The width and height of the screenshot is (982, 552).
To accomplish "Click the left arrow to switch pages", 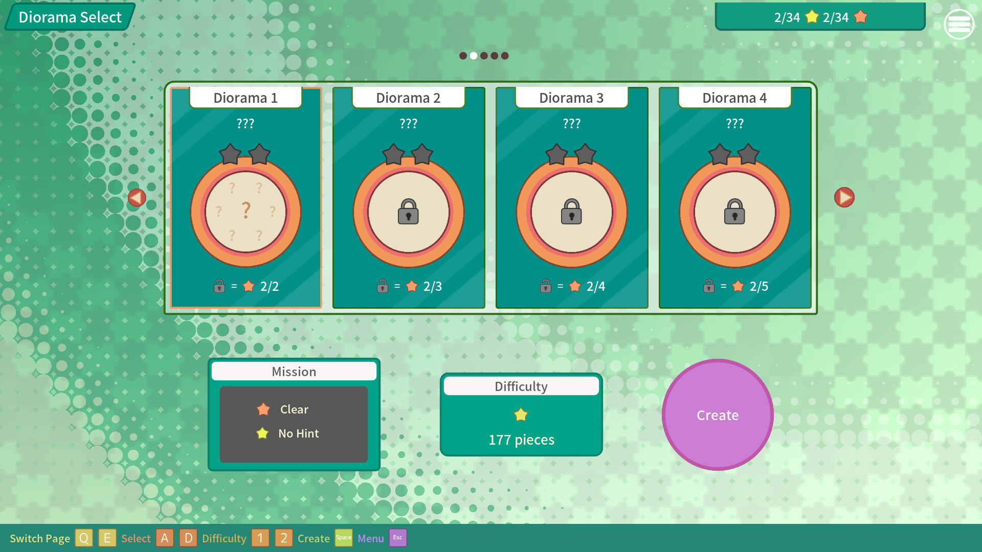I will [x=136, y=198].
